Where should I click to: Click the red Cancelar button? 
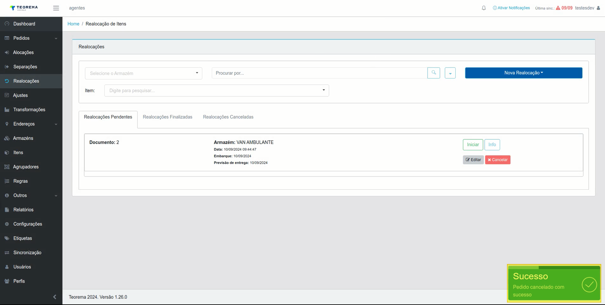(498, 160)
